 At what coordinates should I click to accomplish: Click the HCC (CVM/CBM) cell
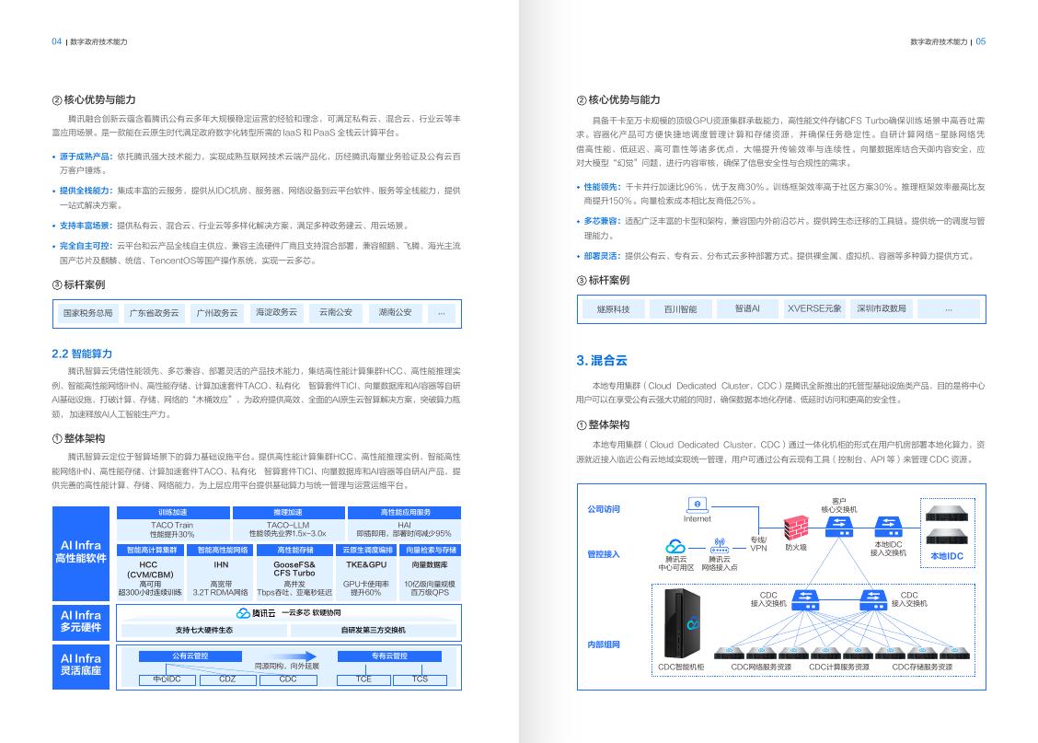pyautogui.click(x=152, y=571)
